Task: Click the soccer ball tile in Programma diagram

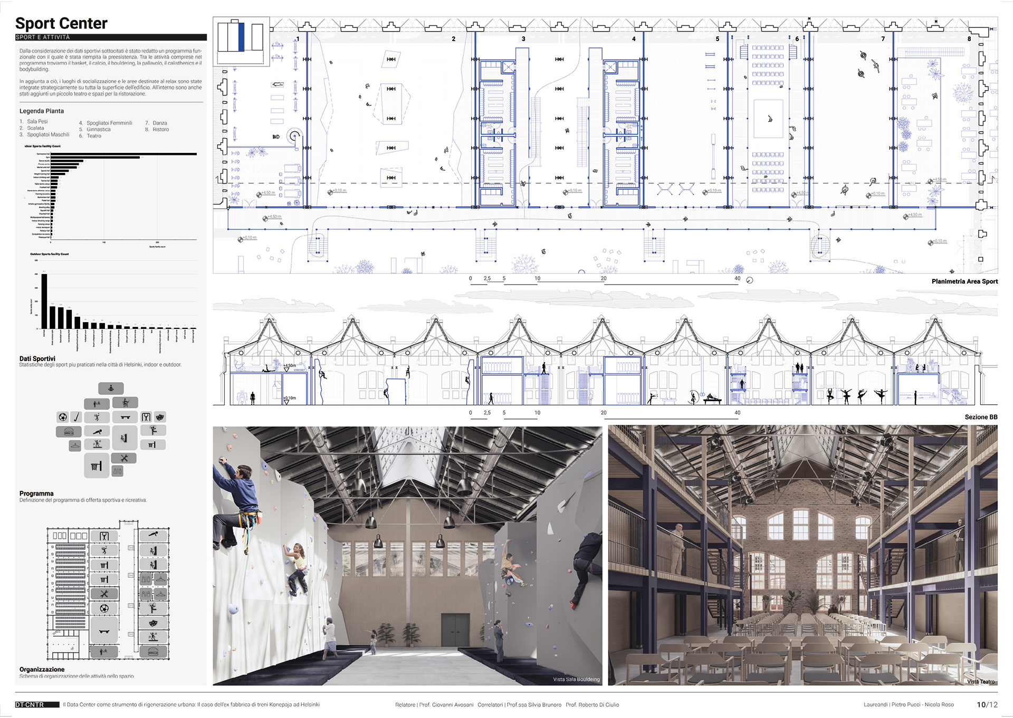Action: [63, 417]
